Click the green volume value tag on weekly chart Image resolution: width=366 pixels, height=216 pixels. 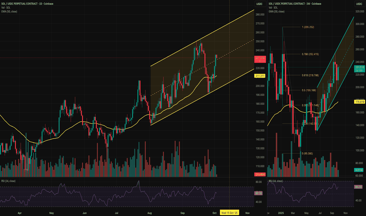[359, 170]
